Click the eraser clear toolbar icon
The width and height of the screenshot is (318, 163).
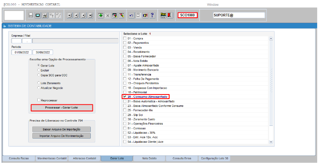[x=121, y=15]
